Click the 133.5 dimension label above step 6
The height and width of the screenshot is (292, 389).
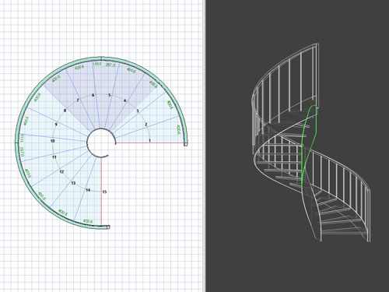96,64
